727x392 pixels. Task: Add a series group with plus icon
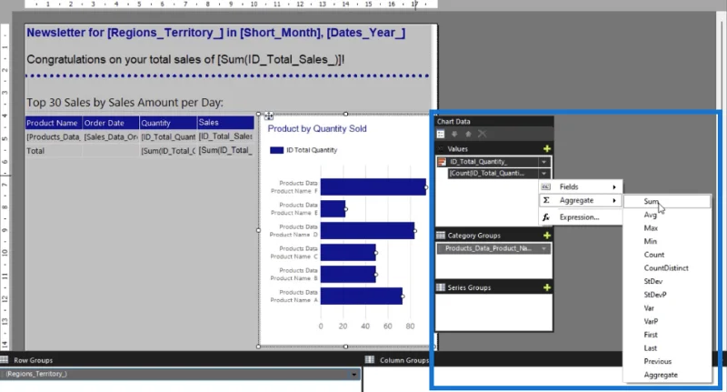click(x=547, y=287)
